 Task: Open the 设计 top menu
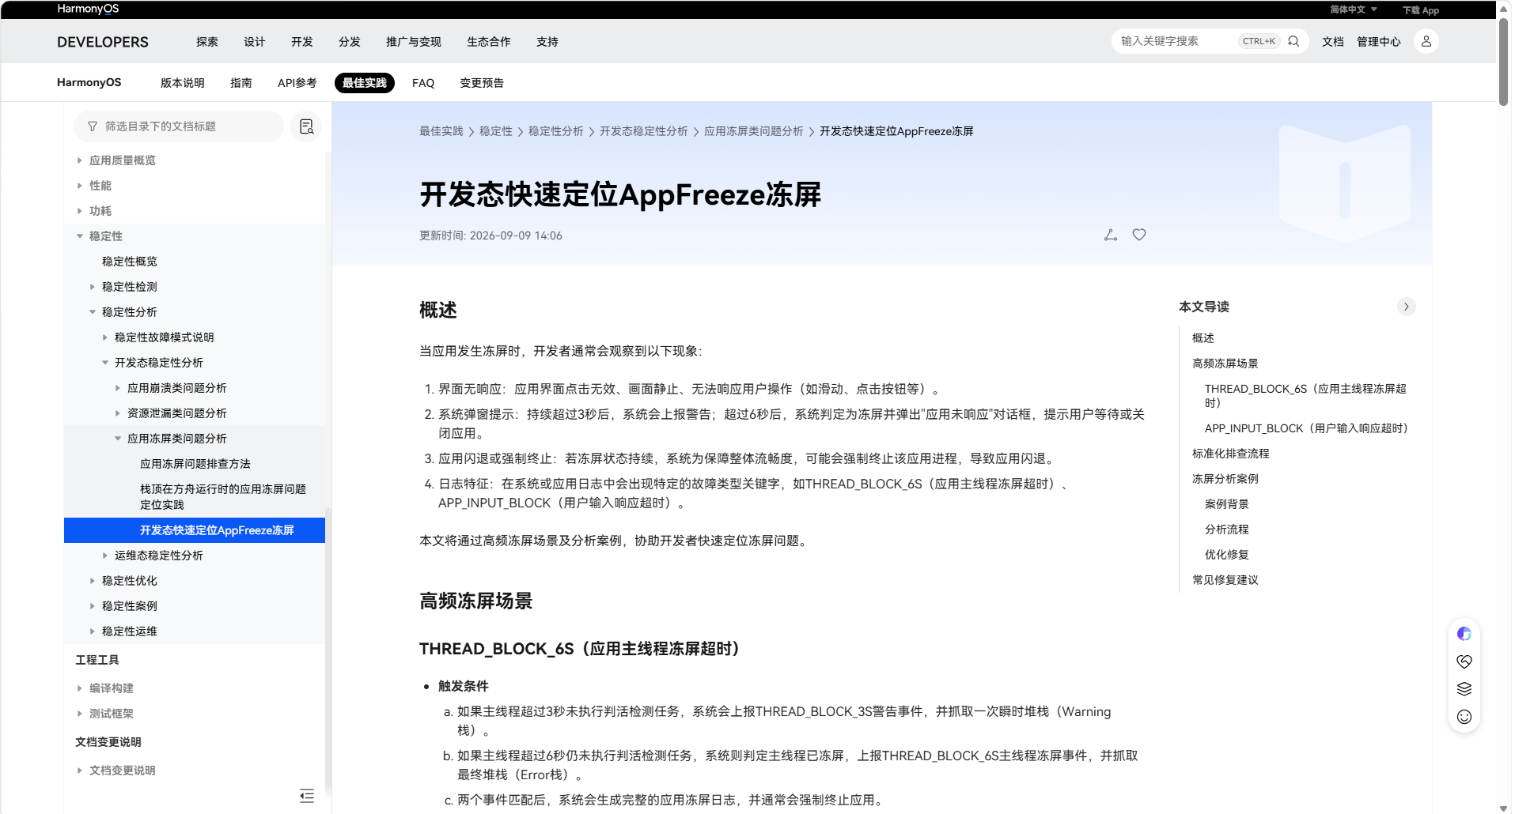255,42
